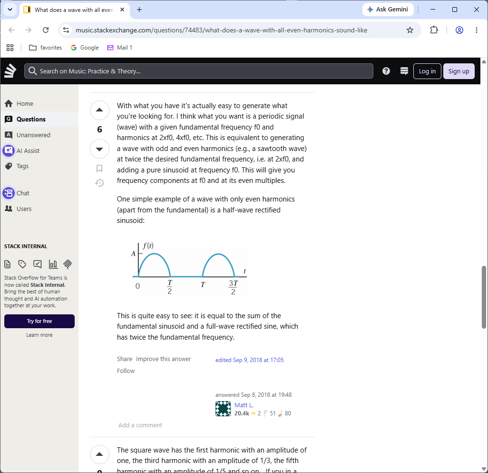Click Follow under the answer
The width and height of the screenshot is (488, 473).
(x=126, y=371)
